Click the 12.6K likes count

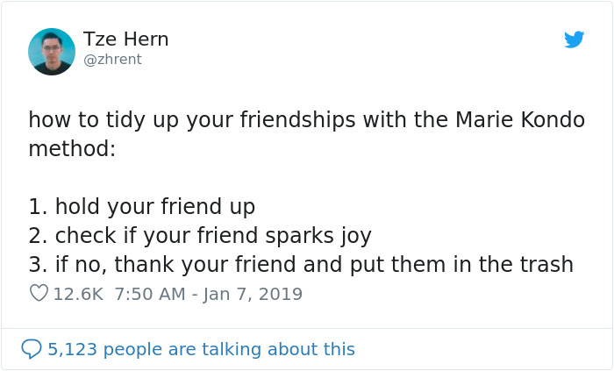(x=78, y=294)
